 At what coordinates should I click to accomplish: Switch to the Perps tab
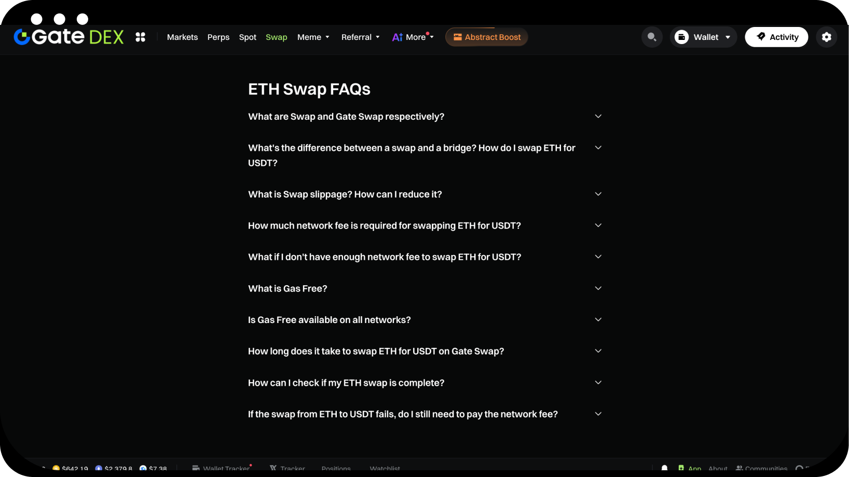click(x=218, y=37)
